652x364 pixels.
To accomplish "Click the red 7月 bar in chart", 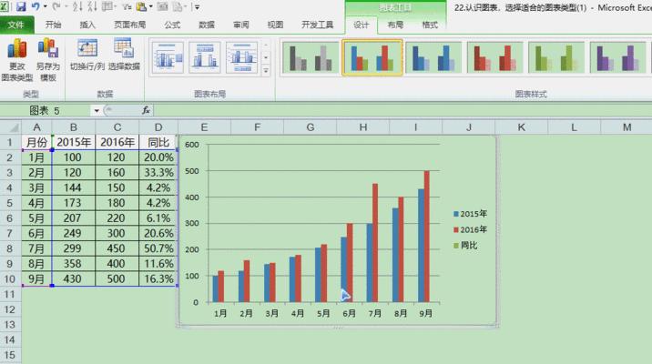I will (x=375, y=243).
